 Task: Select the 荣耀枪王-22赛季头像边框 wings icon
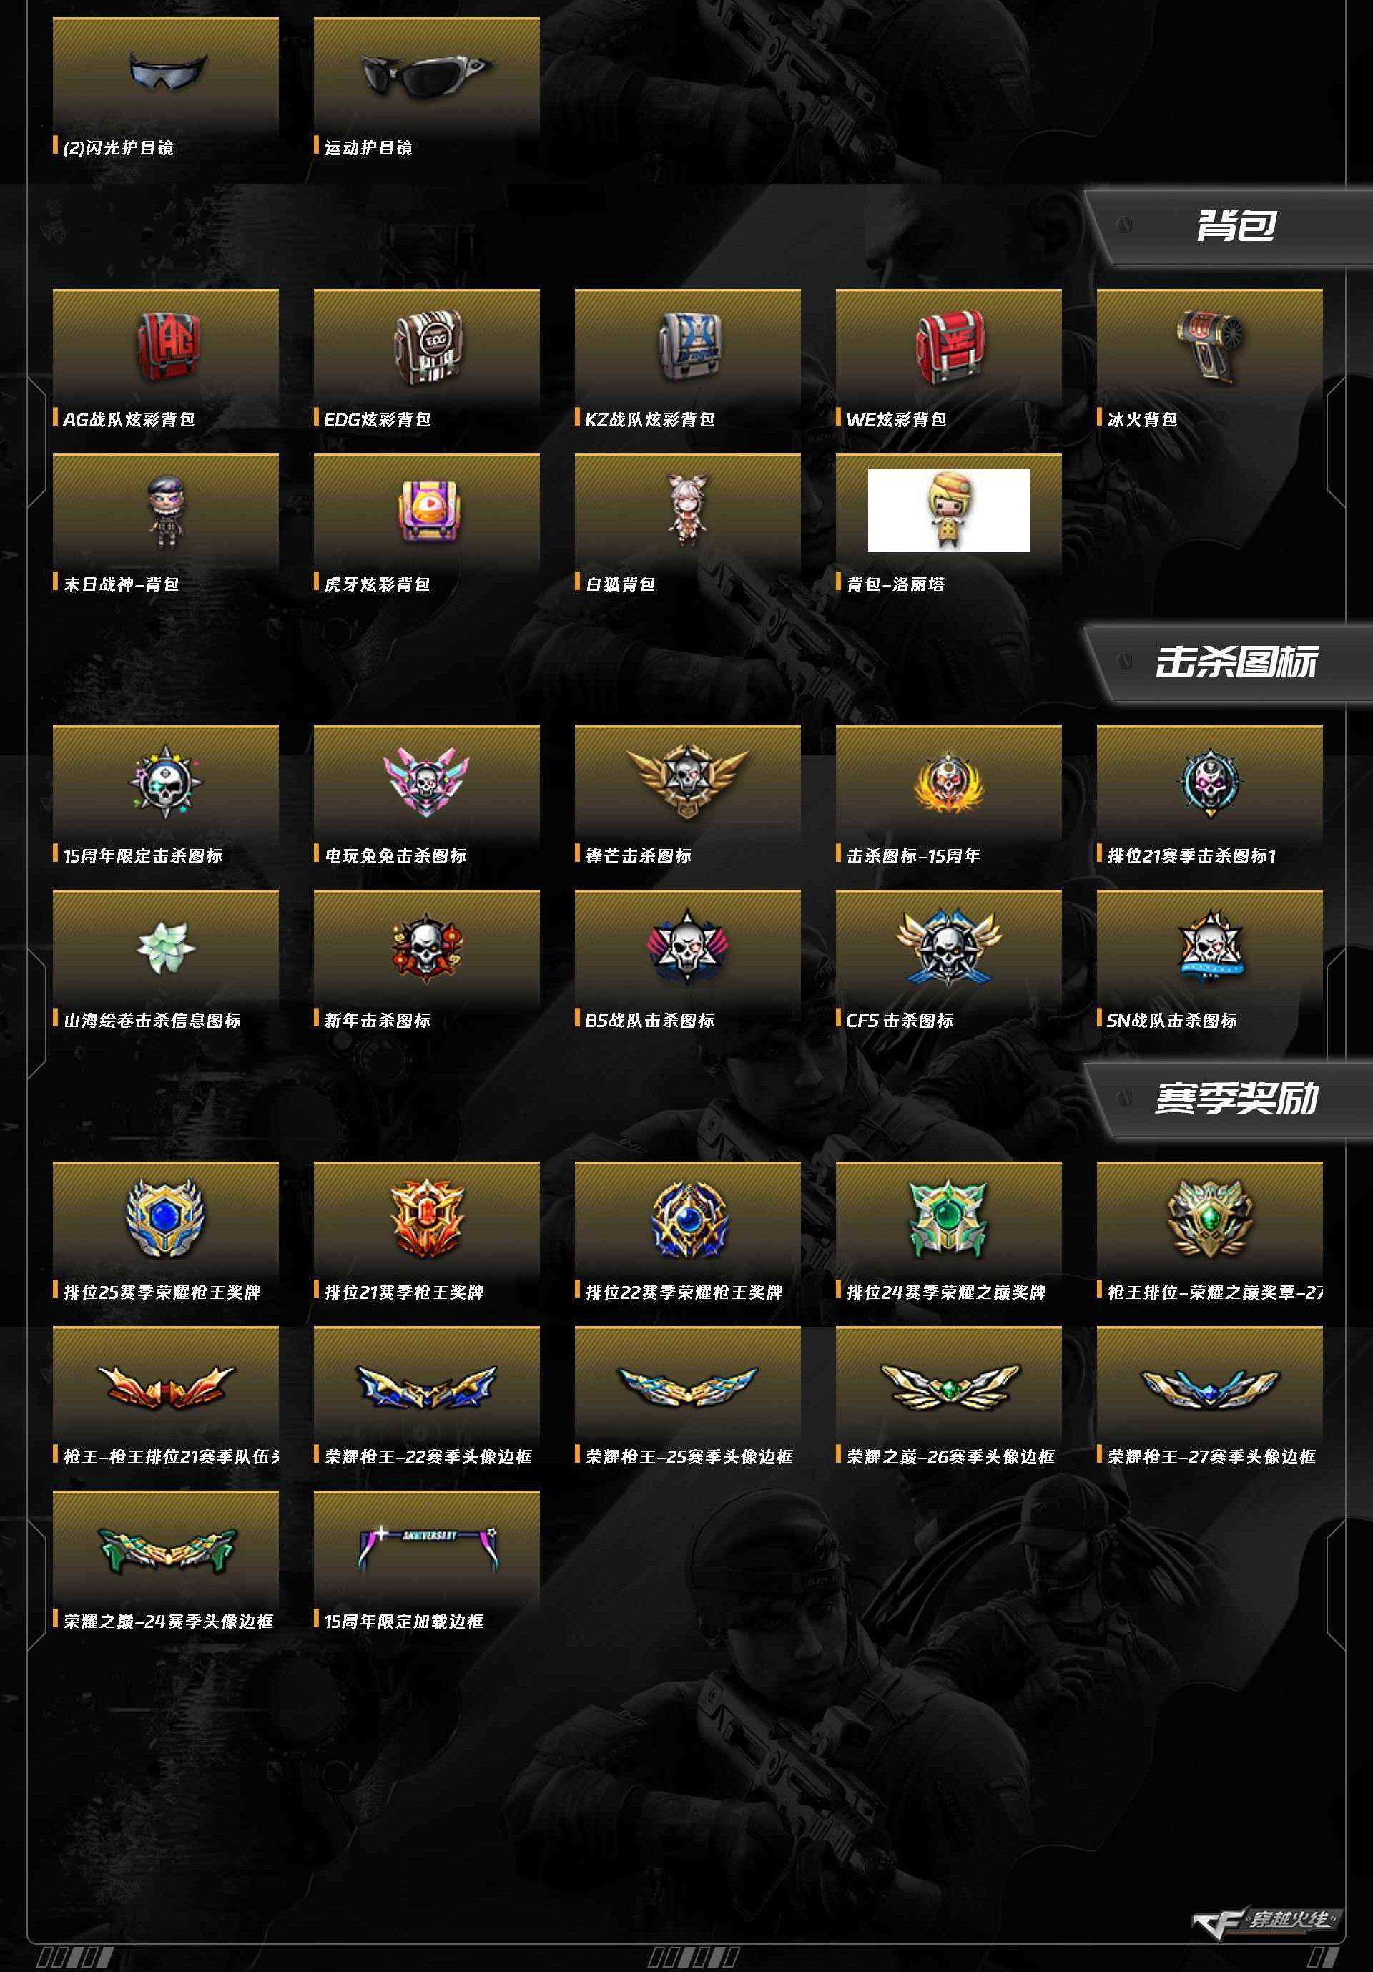tap(427, 1385)
